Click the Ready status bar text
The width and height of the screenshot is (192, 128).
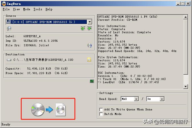click(6, 125)
